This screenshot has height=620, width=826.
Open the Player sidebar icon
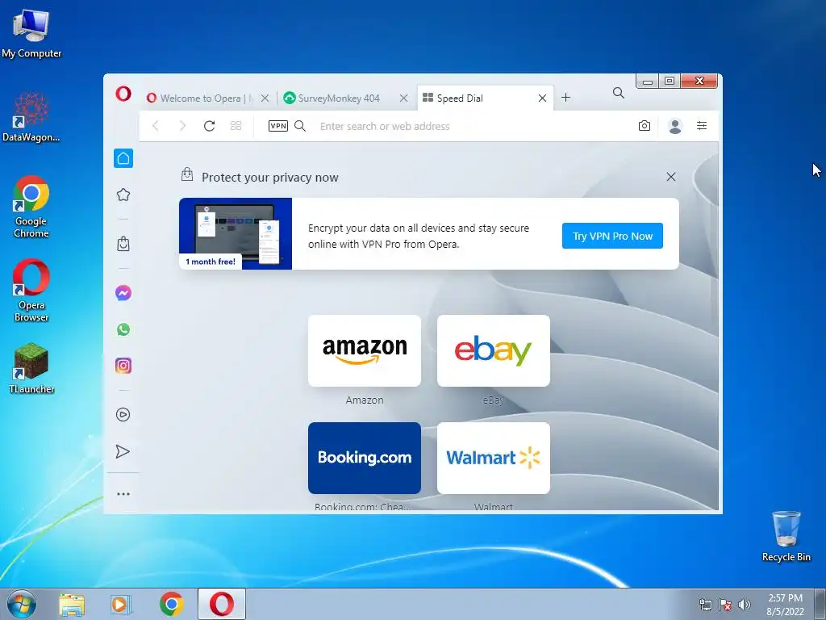point(123,414)
